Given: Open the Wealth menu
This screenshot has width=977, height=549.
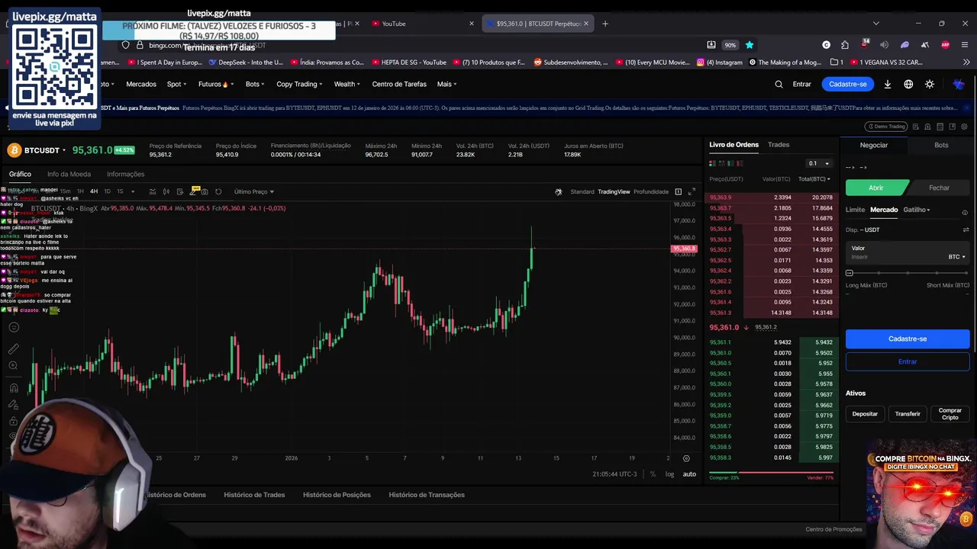Looking at the screenshot, I should (348, 84).
